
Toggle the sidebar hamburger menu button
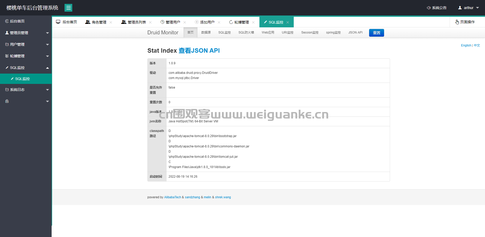pyautogui.click(x=68, y=8)
